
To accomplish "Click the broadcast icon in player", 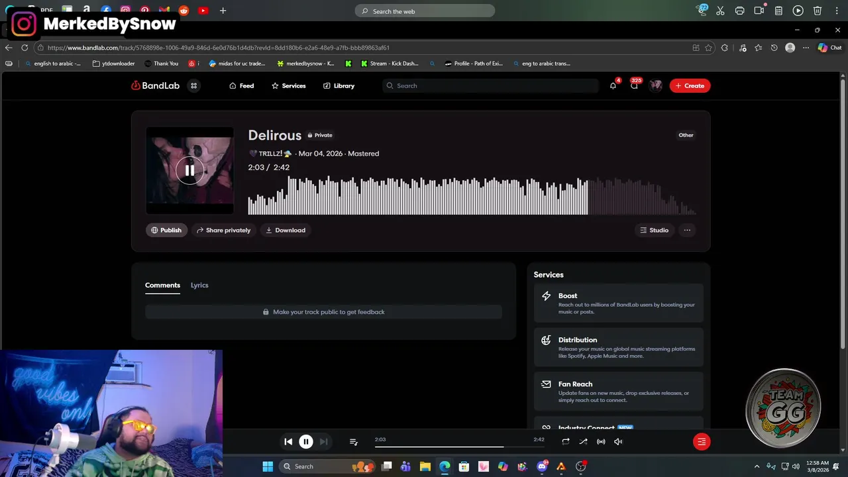I will [x=601, y=441].
